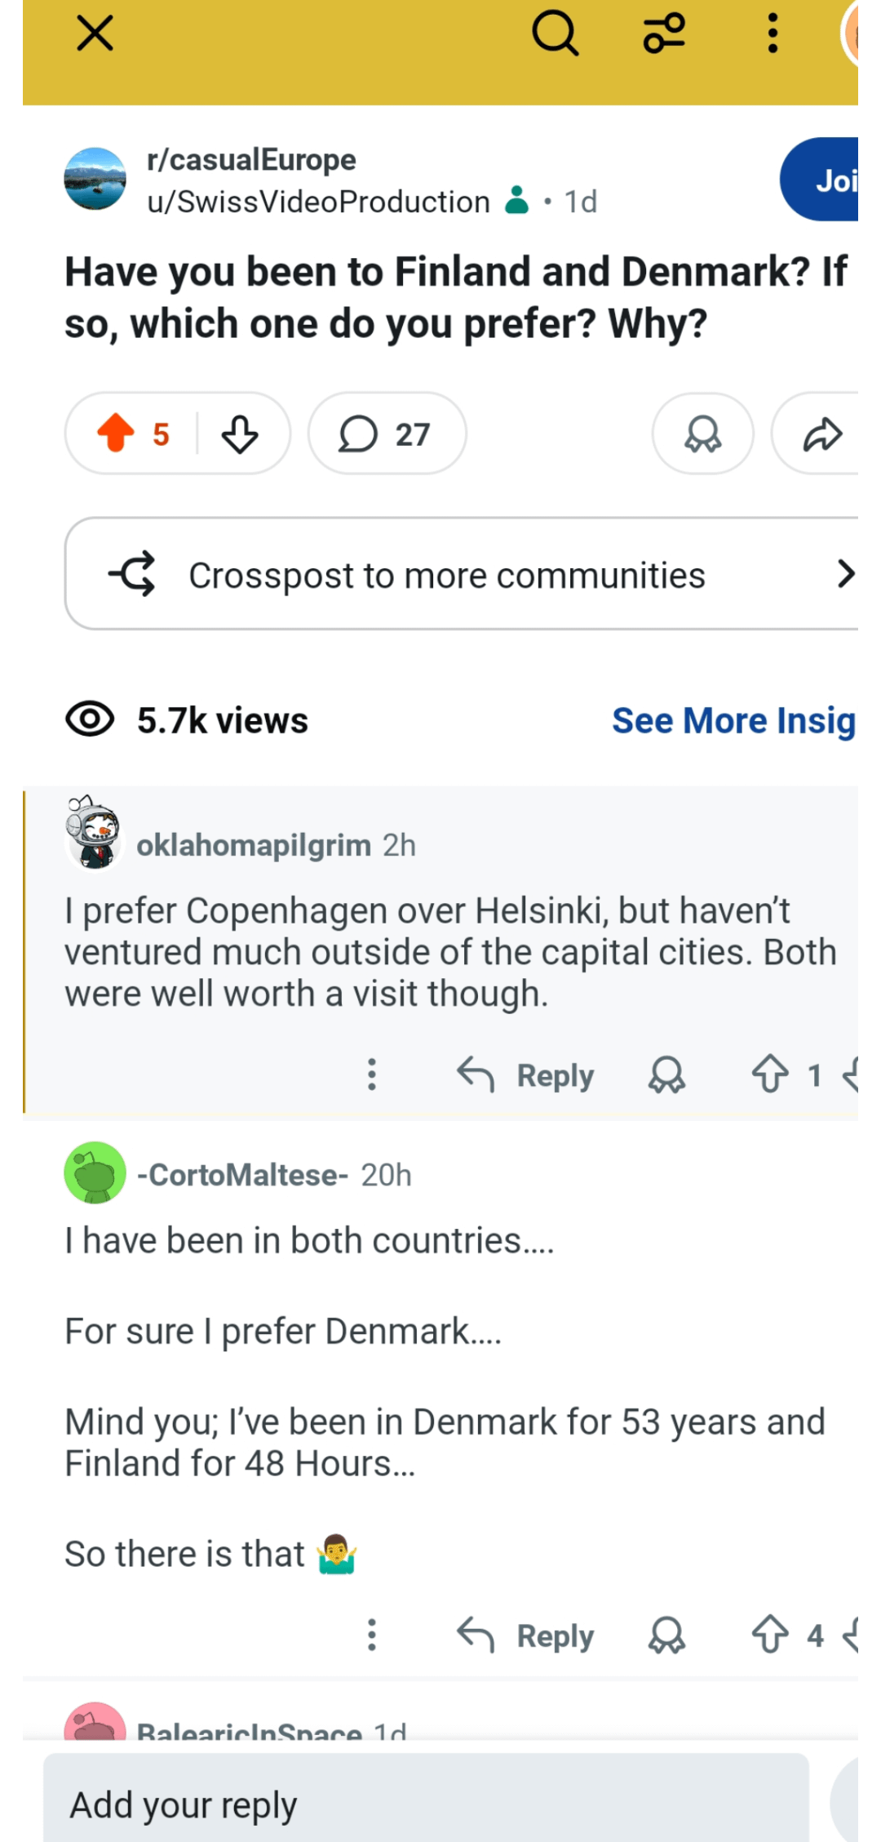881x1842 pixels.
Task: Open the top bar overflow menu
Action: pos(773,34)
